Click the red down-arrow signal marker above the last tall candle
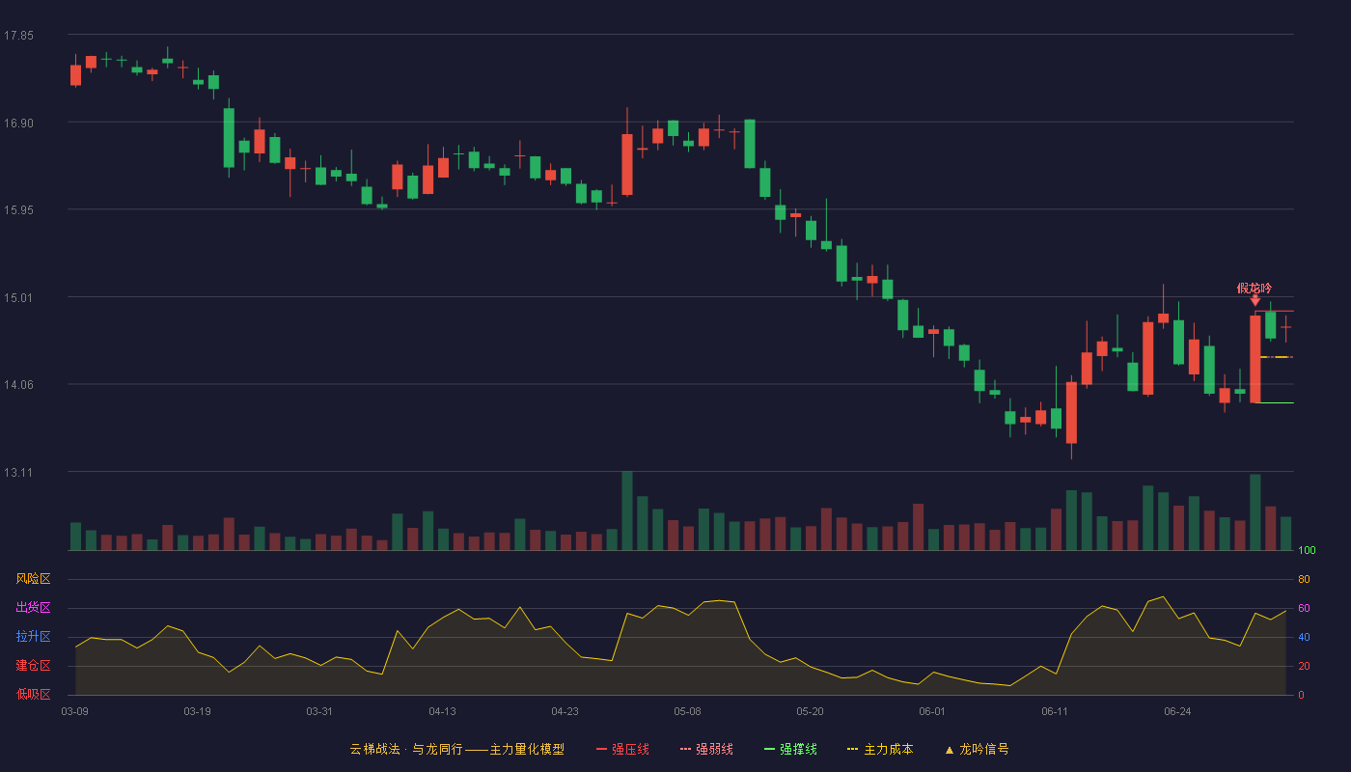This screenshot has width=1351, height=772. coord(1254,301)
